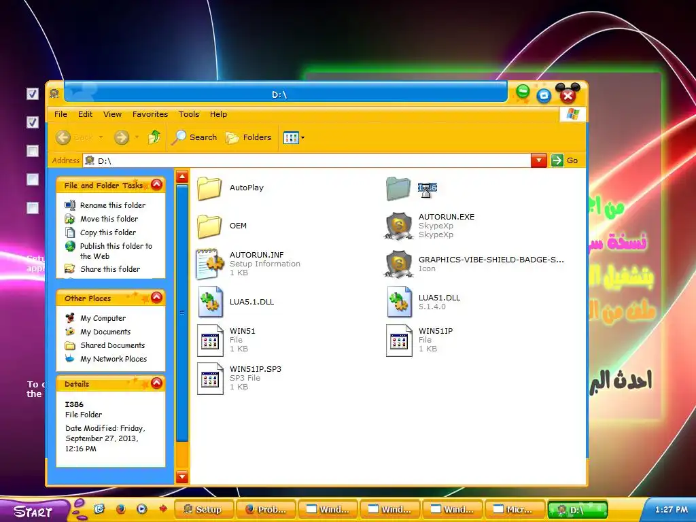696x522 pixels.
Task: Collapse the File and Folder Tasks panel
Action: click(157, 185)
